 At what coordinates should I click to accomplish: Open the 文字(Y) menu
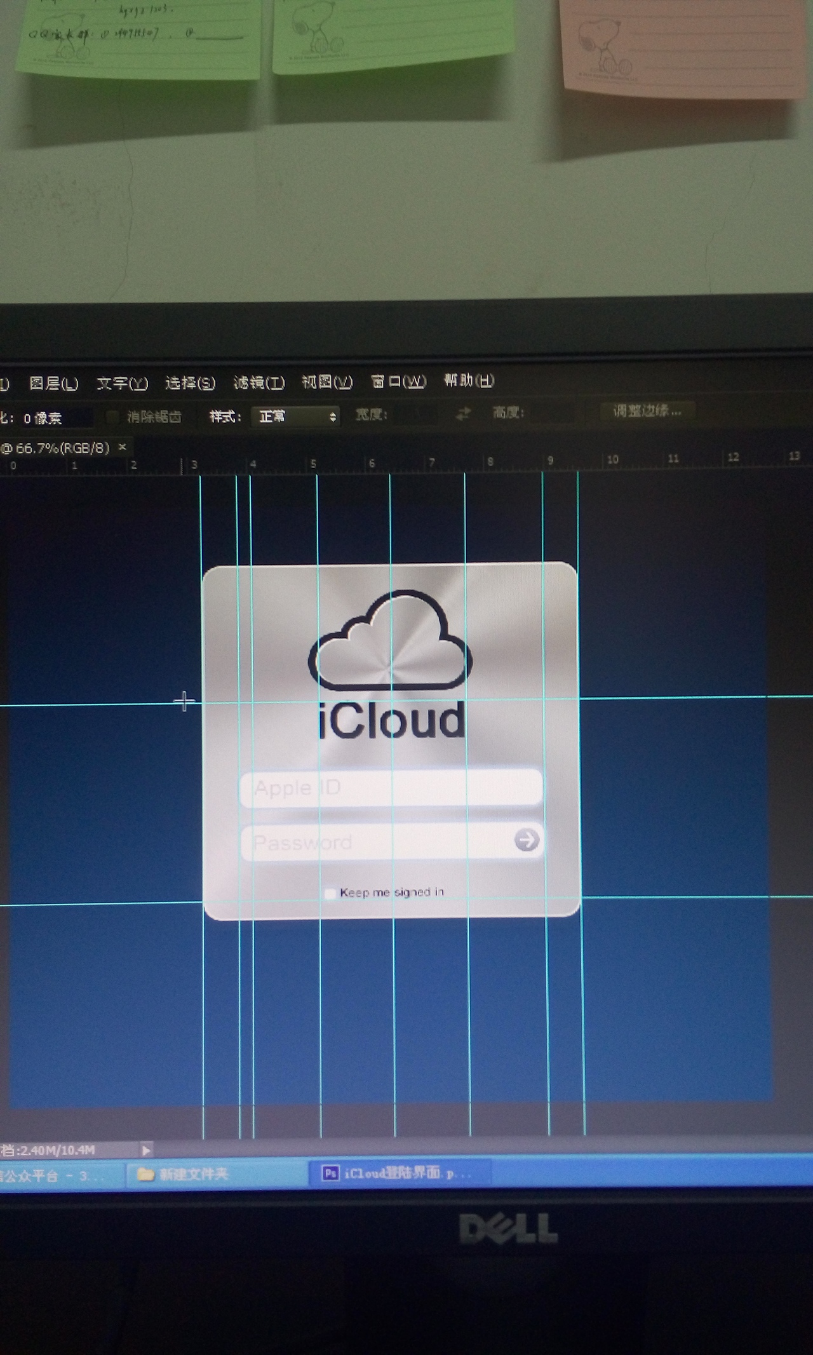point(122,383)
